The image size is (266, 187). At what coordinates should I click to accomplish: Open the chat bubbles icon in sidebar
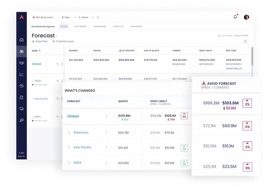[22, 109]
